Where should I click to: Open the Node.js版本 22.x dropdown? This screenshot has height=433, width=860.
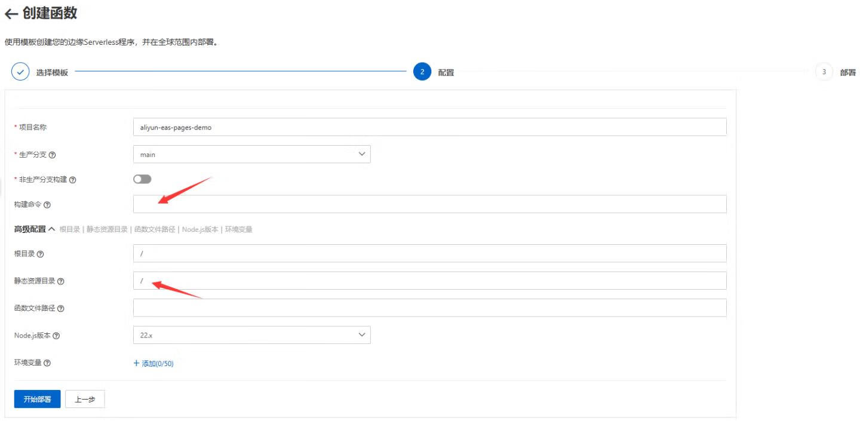251,335
